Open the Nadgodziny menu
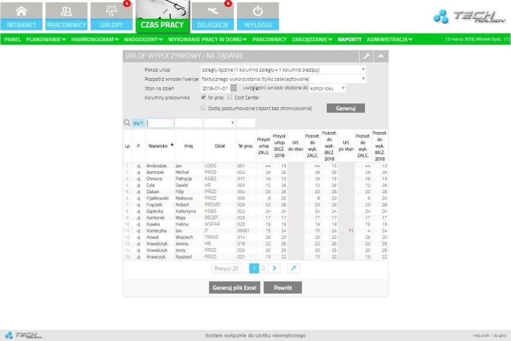This screenshot has height=341, width=511. pos(143,39)
